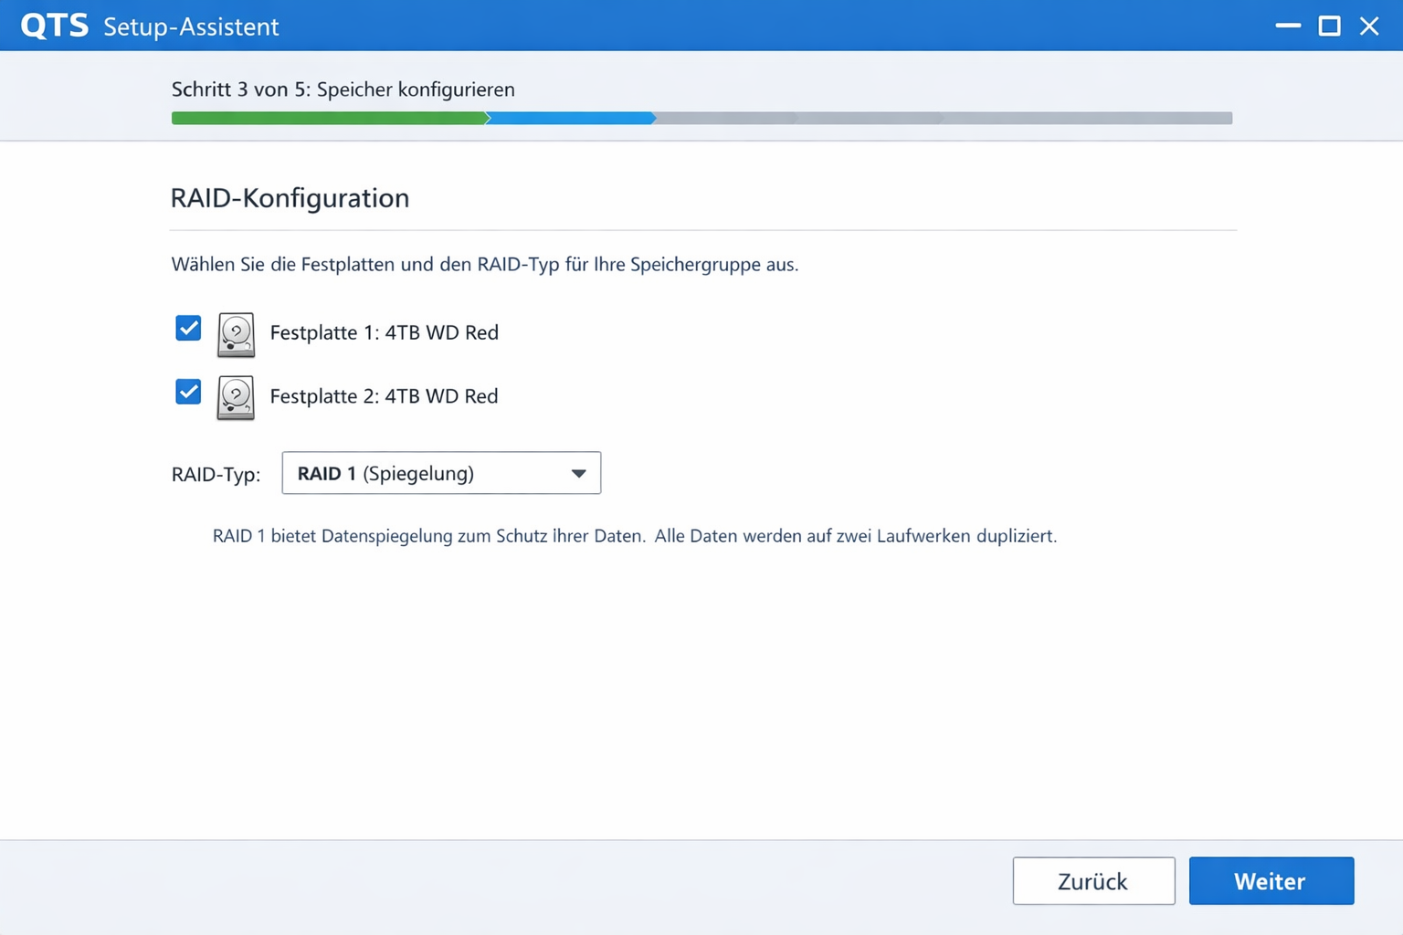Click 'Schritt 3 von 5: Speicher konfigurieren' text

343,89
